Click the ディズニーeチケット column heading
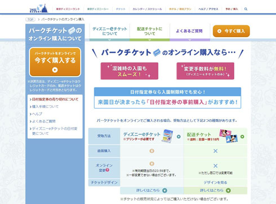Image resolution: width=276 pixels, height=204 pixels. tap(142, 134)
